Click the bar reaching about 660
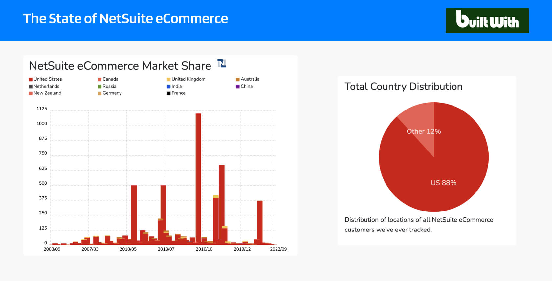This screenshot has width=552, height=281. pyautogui.click(x=222, y=205)
